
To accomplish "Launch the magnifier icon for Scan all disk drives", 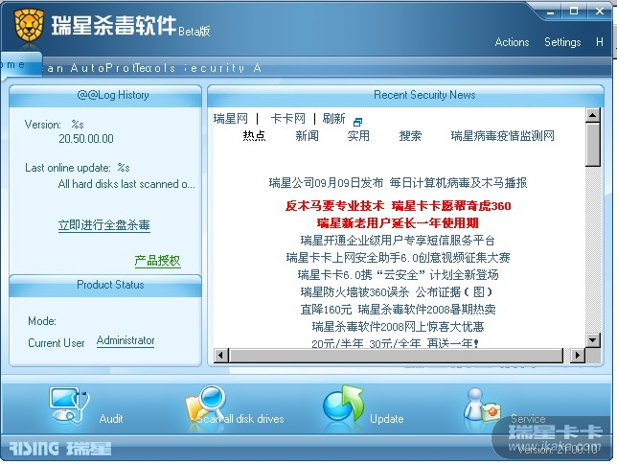I will (x=206, y=403).
